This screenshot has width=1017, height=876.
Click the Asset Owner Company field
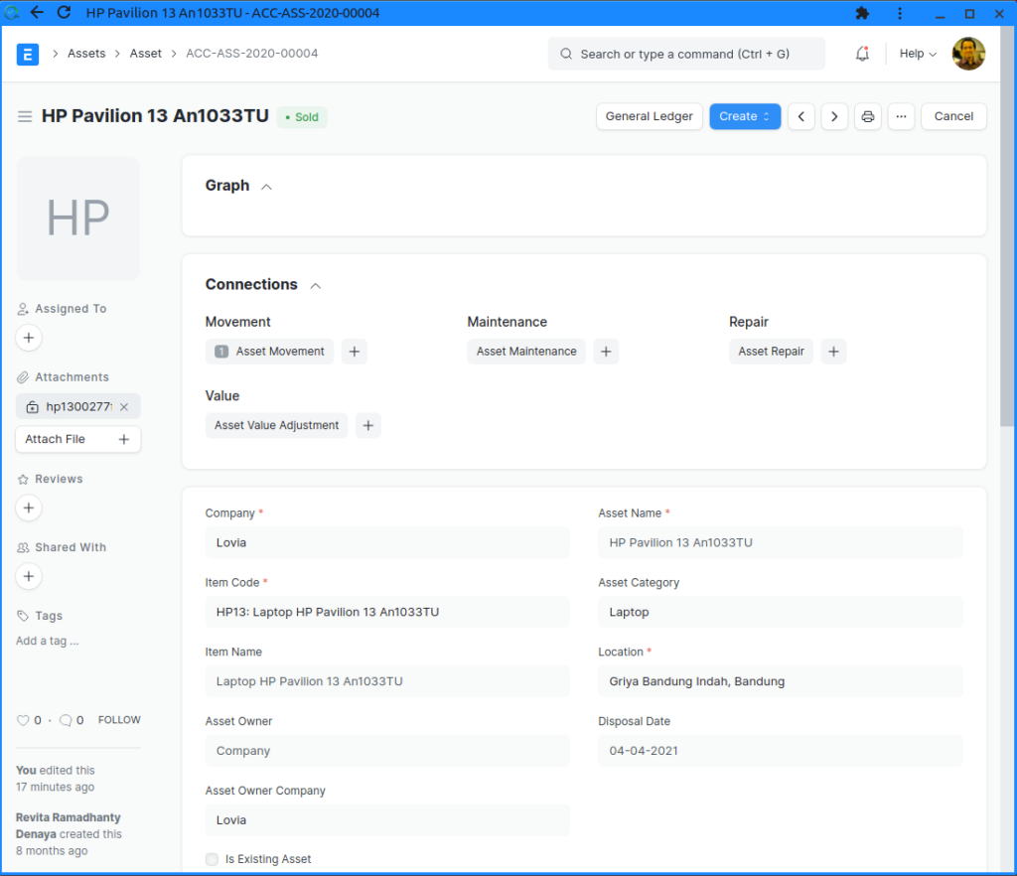pos(387,820)
